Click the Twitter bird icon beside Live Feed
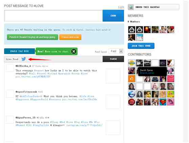189x143 pixels. click(x=24, y=59)
